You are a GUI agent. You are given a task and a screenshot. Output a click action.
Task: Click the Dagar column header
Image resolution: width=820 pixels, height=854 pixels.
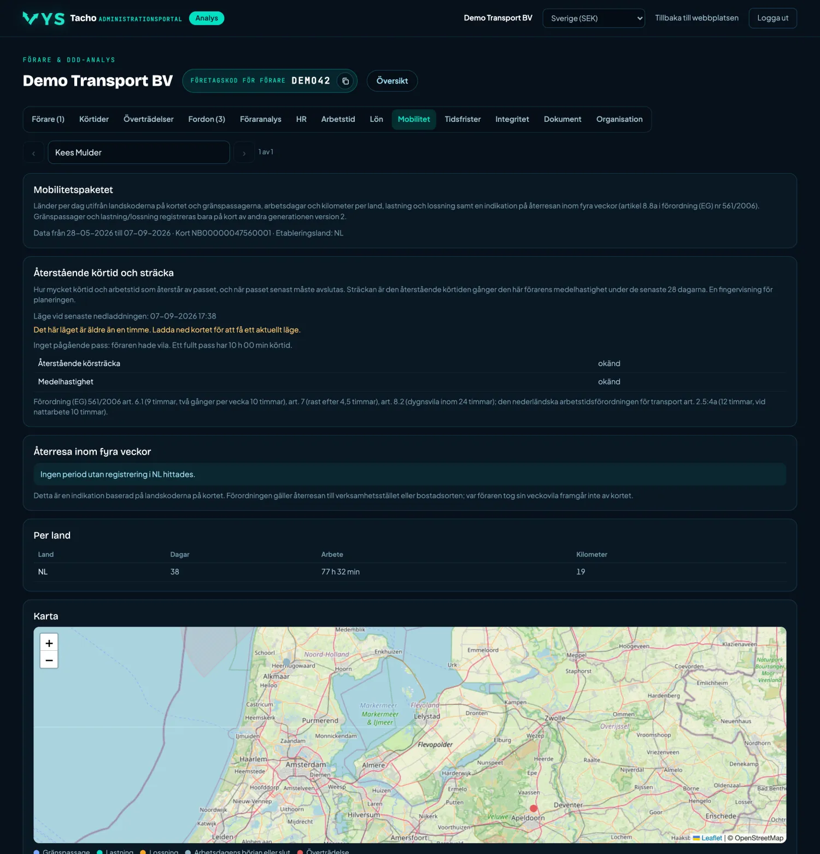(x=180, y=555)
